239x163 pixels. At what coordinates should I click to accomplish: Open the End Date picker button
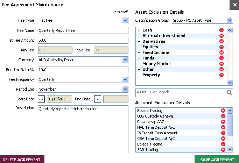pyautogui.click(x=98, y=99)
